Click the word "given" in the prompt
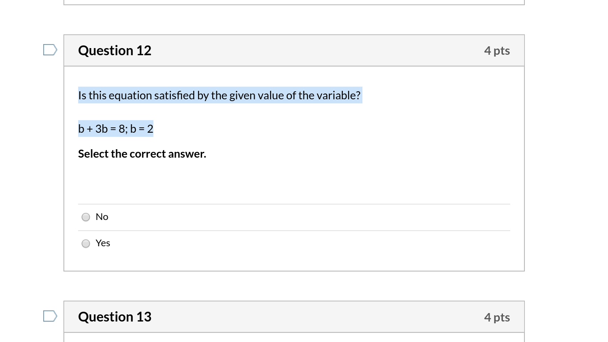Viewport: 608px width, 342px height. click(x=242, y=96)
